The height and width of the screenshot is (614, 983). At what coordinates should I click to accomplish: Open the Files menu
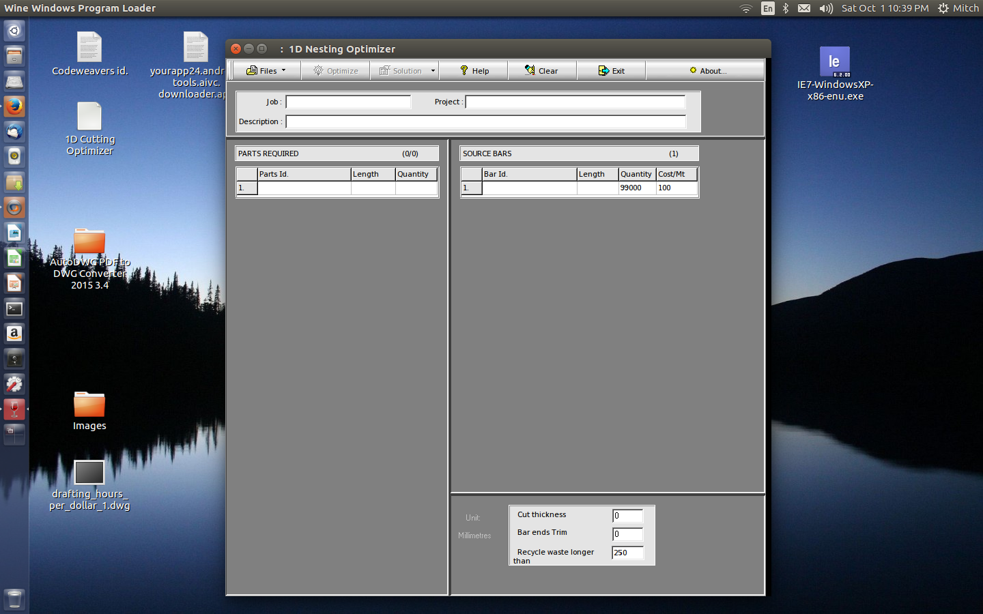pos(266,70)
